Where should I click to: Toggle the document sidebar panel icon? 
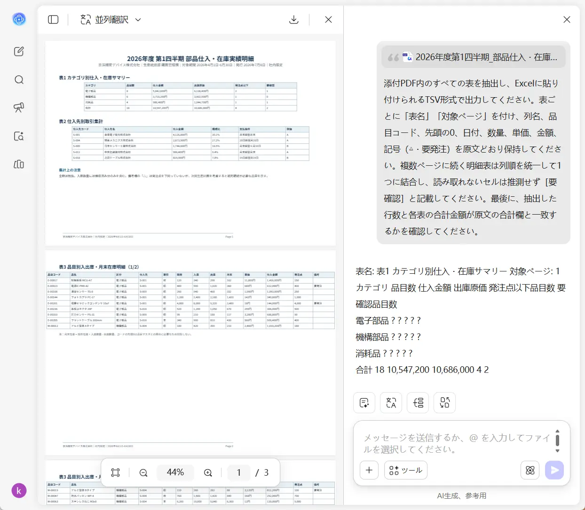click(x=53, y=20)
